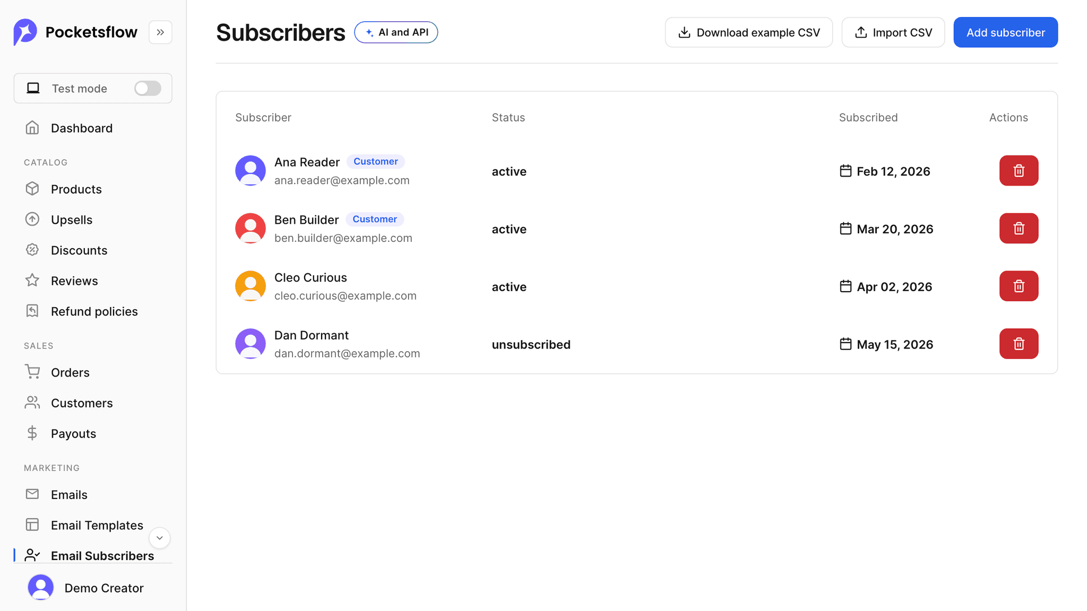Click the Import CSV button
Viewport: 1087px width, 611px height.
click(x=893, y=32)
